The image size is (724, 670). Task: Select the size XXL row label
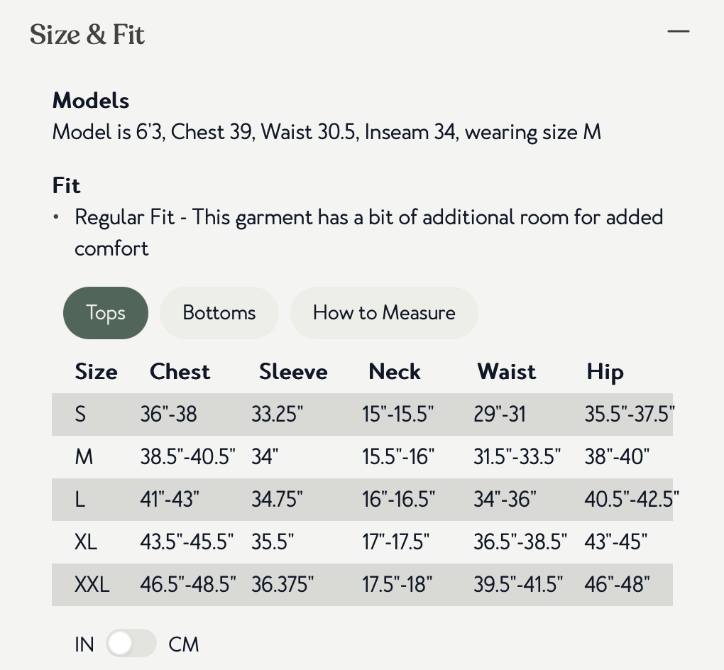point(92,585)
